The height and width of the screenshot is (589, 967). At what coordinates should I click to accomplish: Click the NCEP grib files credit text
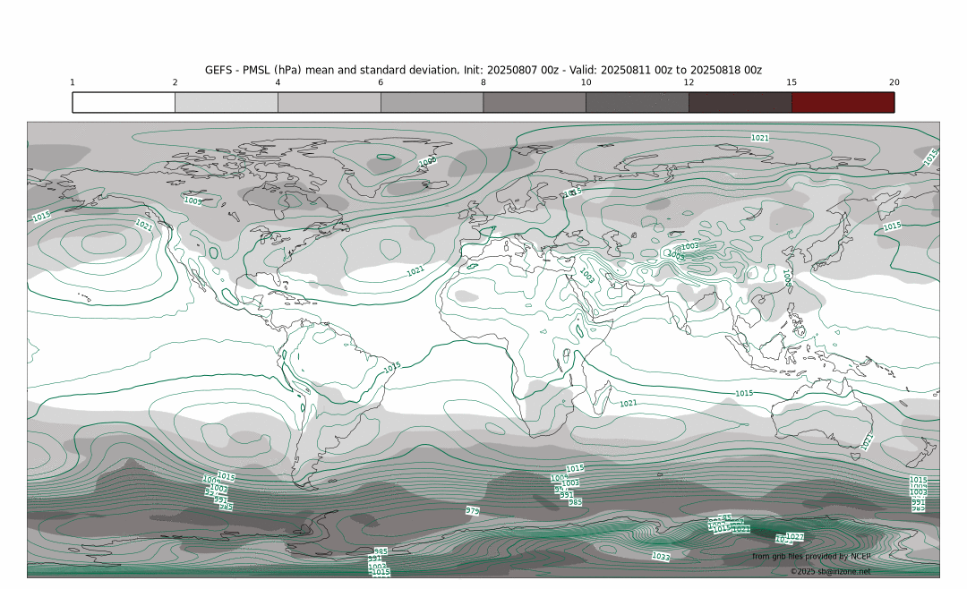[810, 556]
